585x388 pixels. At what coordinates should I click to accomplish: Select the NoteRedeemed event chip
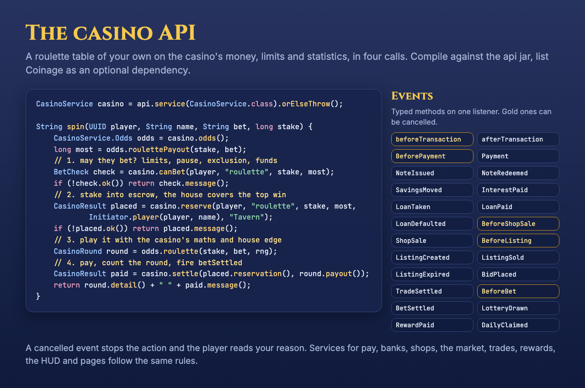pos(518,173)
